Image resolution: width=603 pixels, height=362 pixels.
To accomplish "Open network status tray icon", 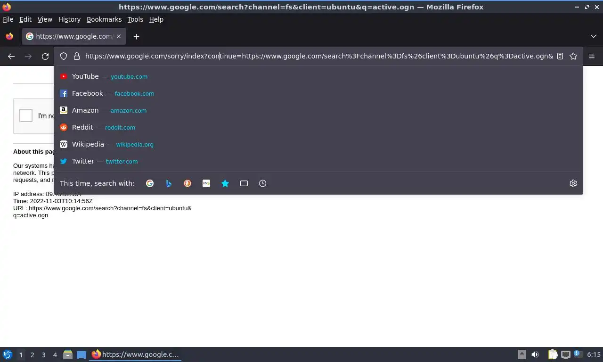I will [565, 354].
